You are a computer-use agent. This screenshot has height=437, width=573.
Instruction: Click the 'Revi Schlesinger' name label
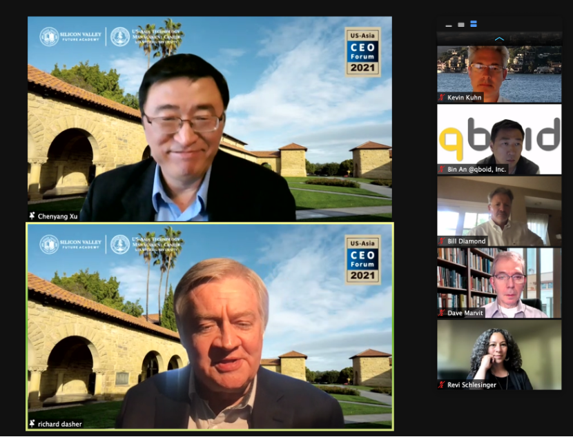pos(472,385)
